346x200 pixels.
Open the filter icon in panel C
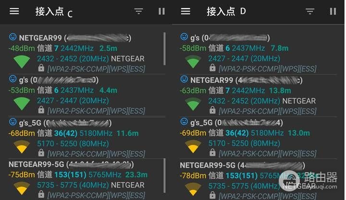point(139,11)
